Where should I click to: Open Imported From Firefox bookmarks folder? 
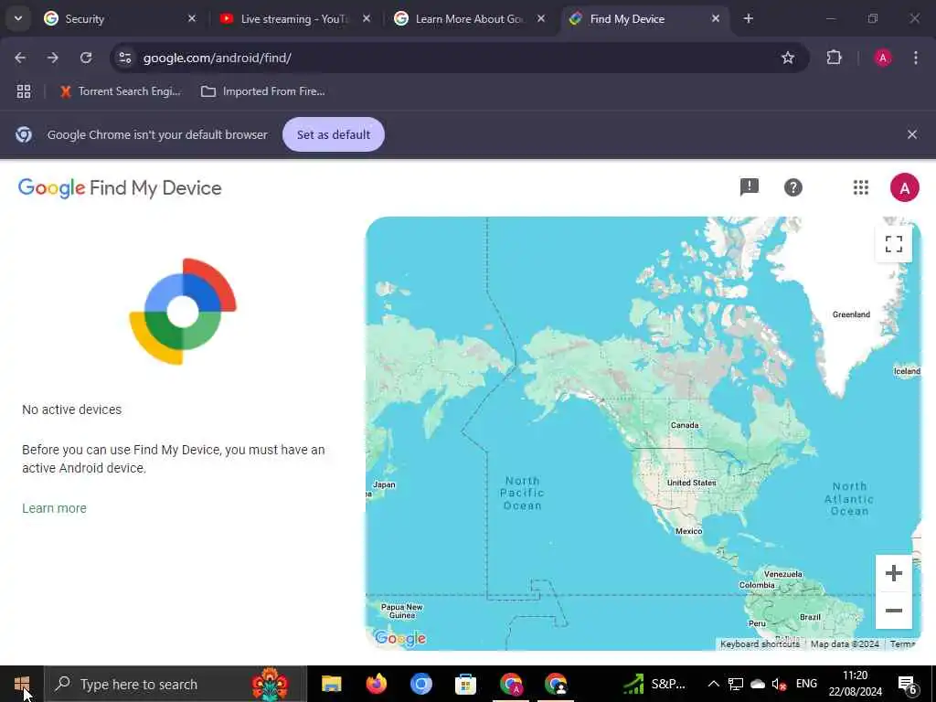pyautogui.click(x=263, y=91)
